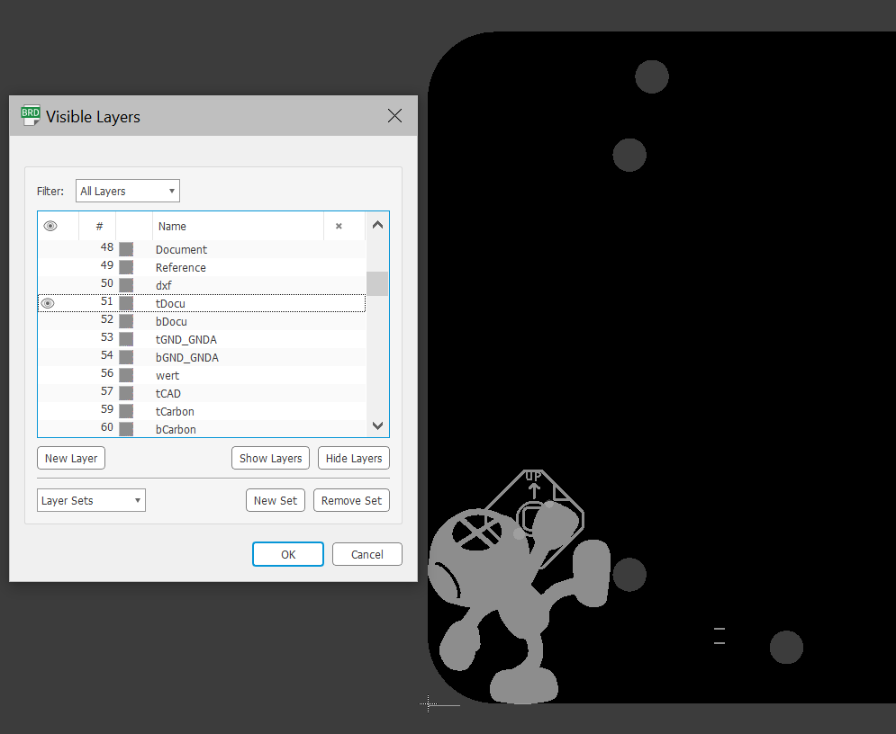Click color swatch of layer 54 bGND_GNDA
896x734 pixels.
126,357
